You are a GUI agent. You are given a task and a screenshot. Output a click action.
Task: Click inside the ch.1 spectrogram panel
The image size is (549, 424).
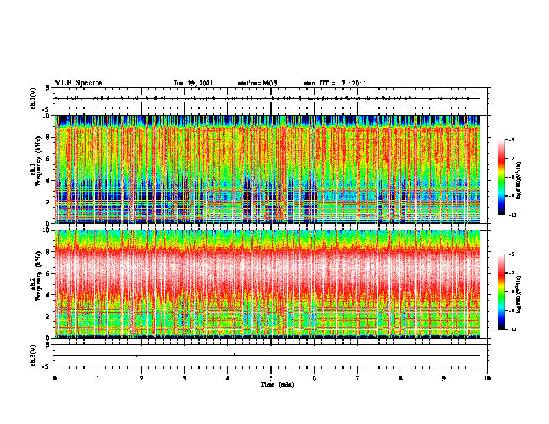coord(268,169)
